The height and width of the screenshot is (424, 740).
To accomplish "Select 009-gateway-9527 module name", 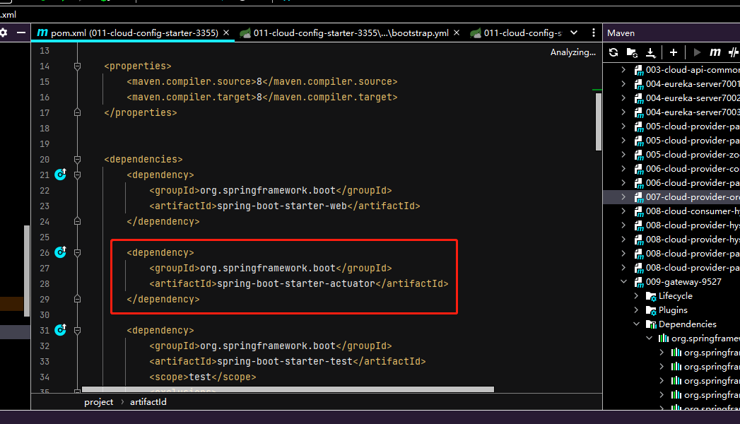I will (x=683, y=281).
